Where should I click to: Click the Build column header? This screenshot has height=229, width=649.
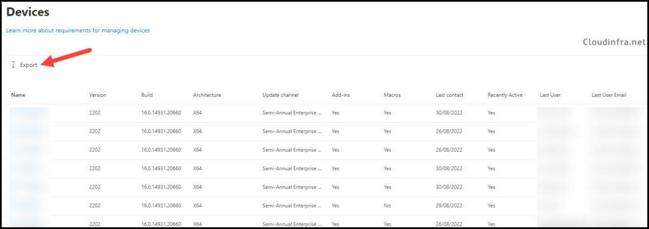pyautogui.click(x=147, y=95)
